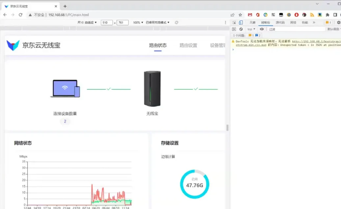This screenshot has width=341, height=209.
Task: Click the download arrow extension icon
Action: (320, 15)
